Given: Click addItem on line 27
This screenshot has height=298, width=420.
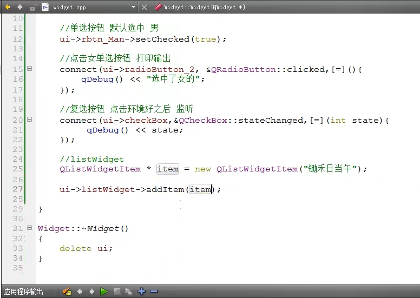Looking at the screenshot, I should (165, 190).
